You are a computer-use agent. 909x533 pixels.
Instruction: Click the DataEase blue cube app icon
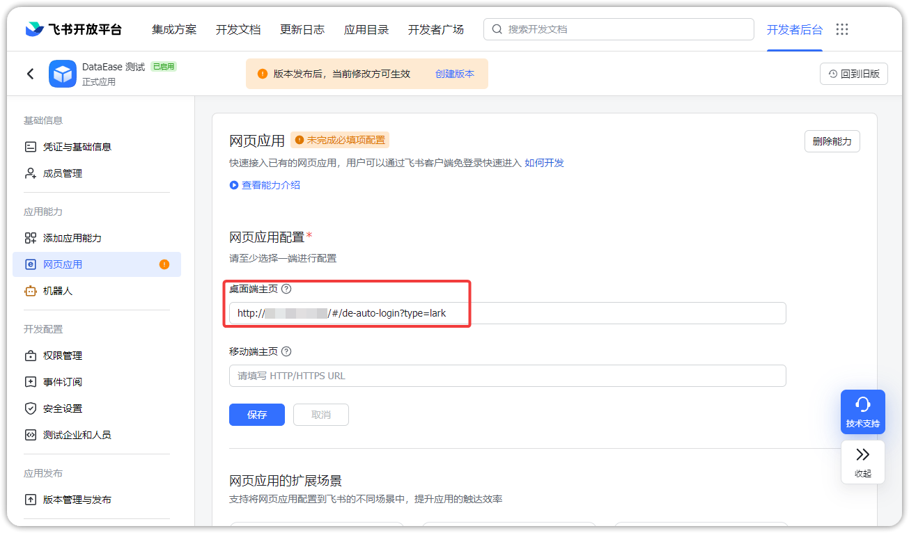(x=63, y=74)
